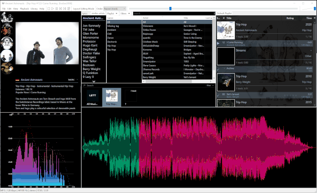Click the Stop playback button
This screenshot has width=317, height=193.
pos(49,9)
